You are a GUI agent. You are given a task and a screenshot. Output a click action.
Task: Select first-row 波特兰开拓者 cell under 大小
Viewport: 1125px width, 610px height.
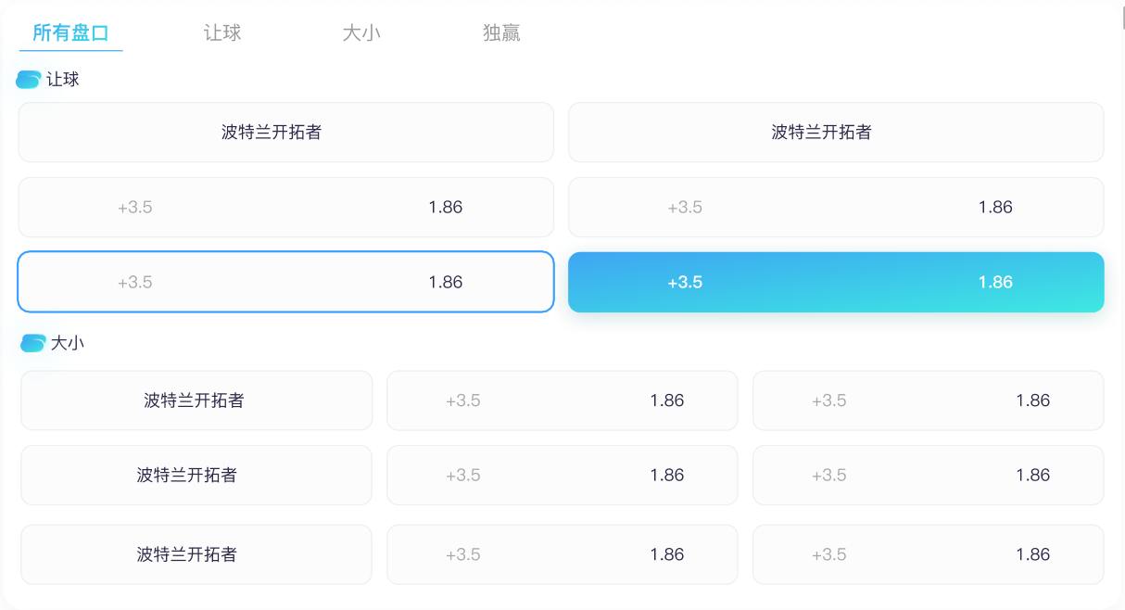click(196, 400)
